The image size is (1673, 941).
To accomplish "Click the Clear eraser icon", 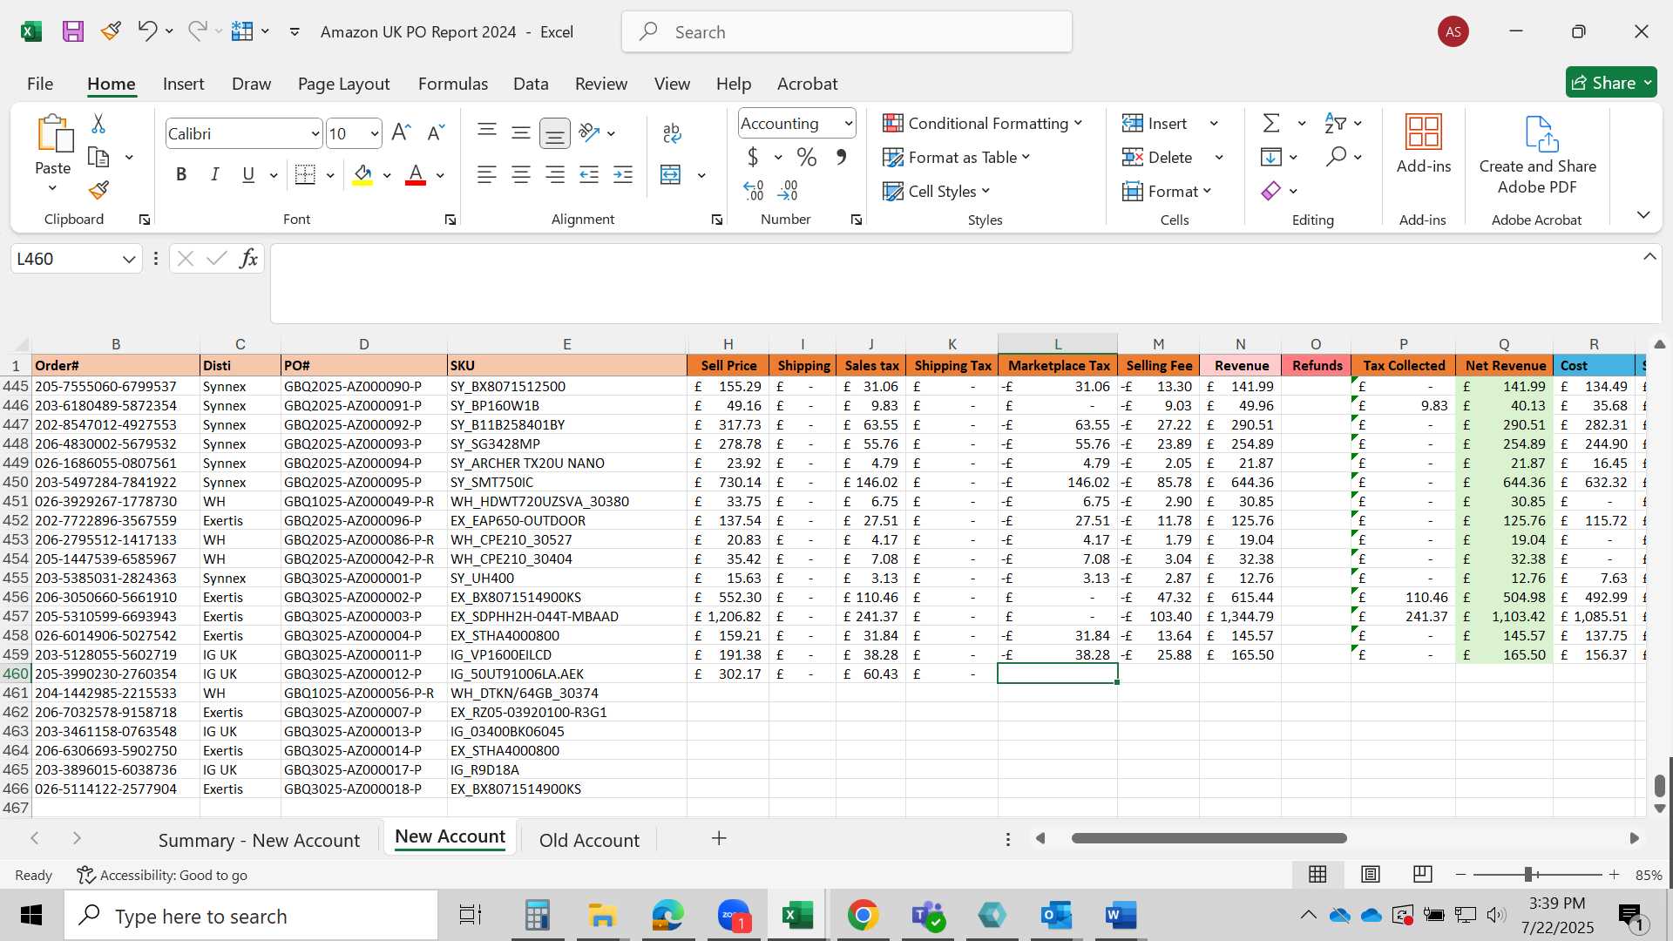I will 1271,191.
